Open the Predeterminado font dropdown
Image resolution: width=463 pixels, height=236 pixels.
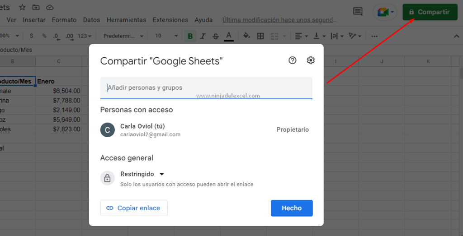pyautogui.click(x=123, y=36)
